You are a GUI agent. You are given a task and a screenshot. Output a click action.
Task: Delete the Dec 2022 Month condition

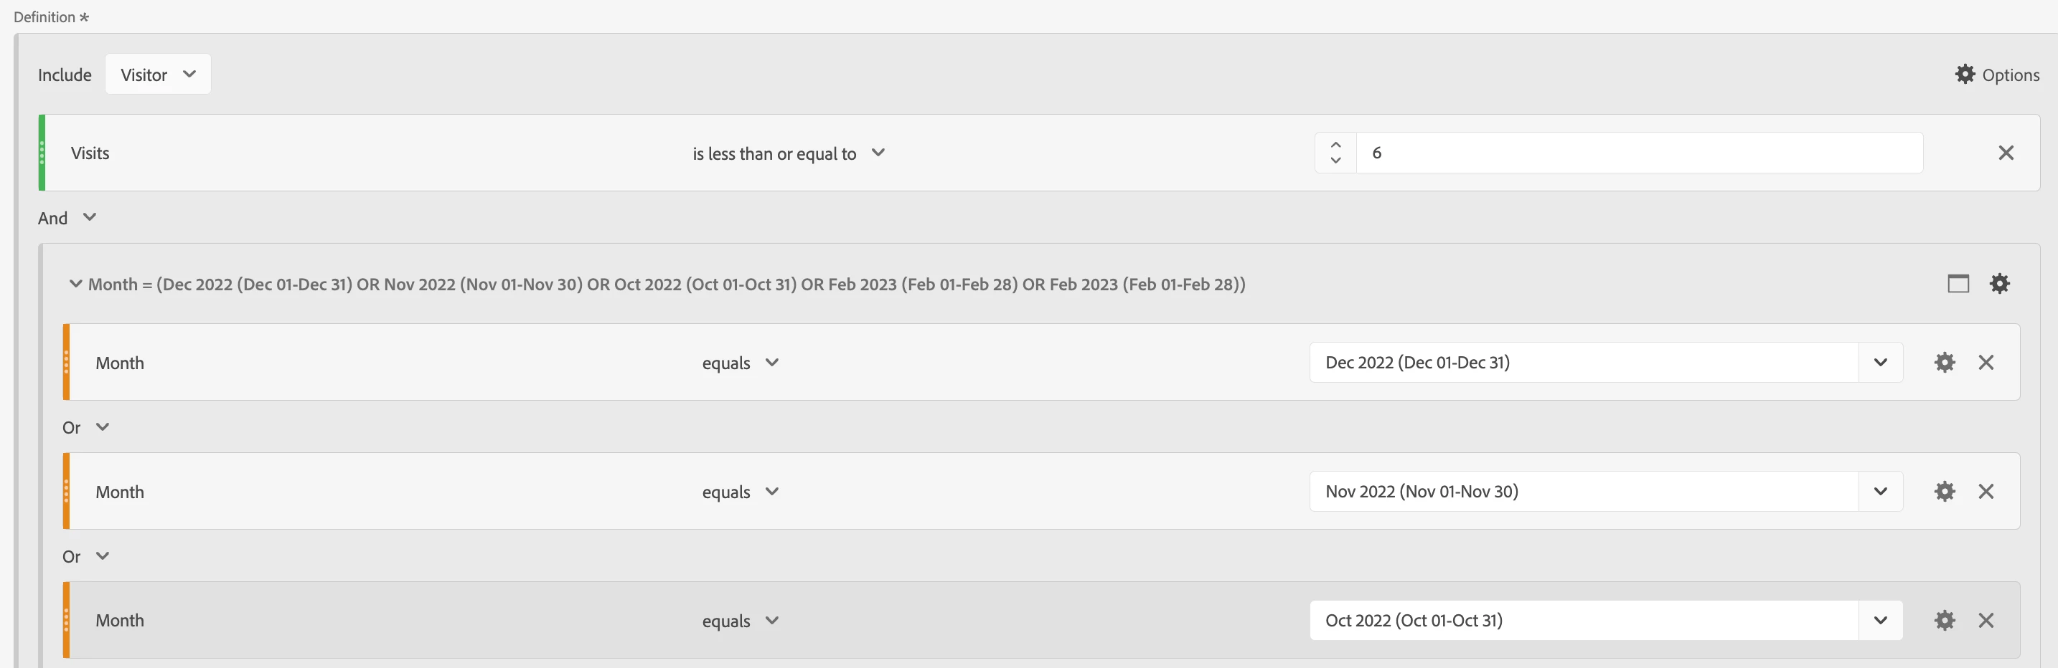tap(1986, 363)
